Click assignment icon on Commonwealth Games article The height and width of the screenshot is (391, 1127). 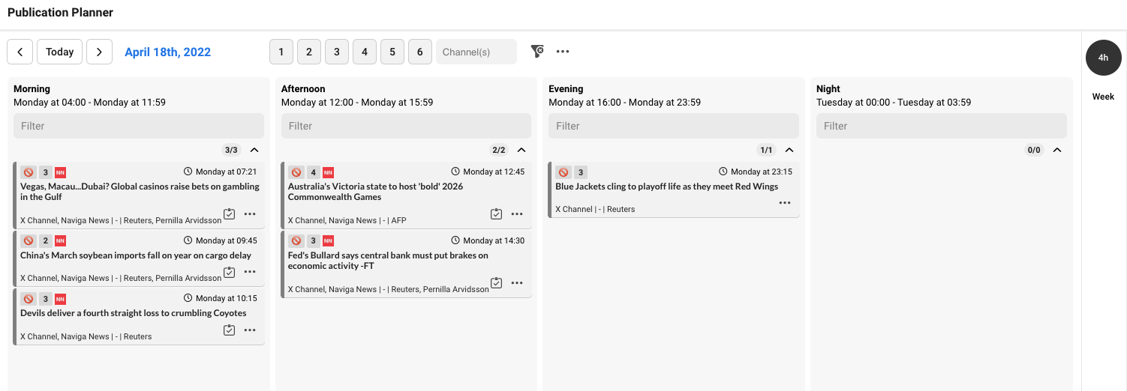click(x=496, y=214)
